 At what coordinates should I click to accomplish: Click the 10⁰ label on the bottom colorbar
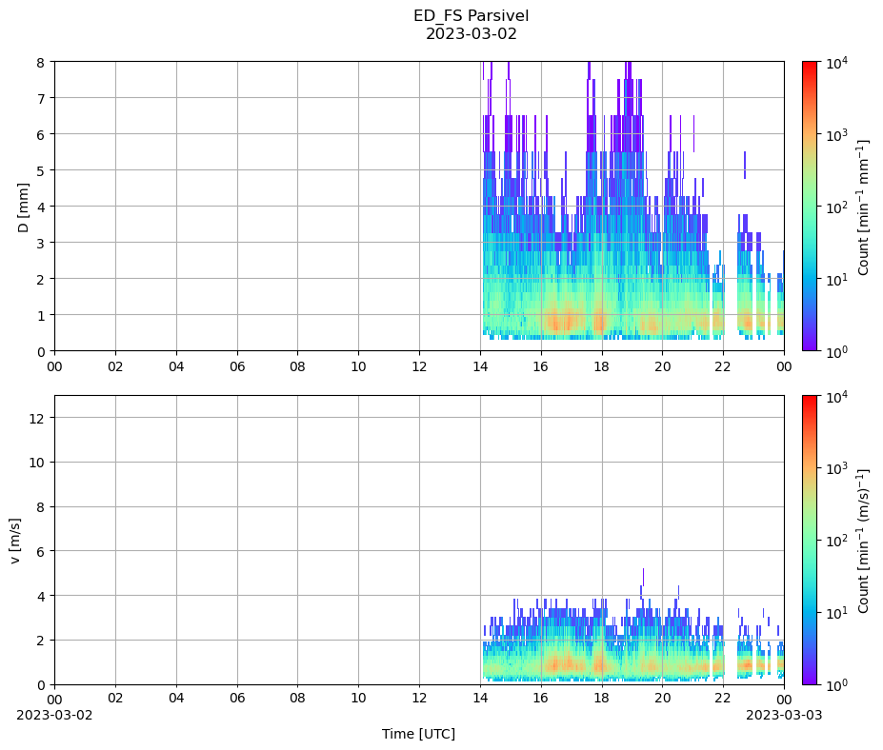tap(836, 685)
